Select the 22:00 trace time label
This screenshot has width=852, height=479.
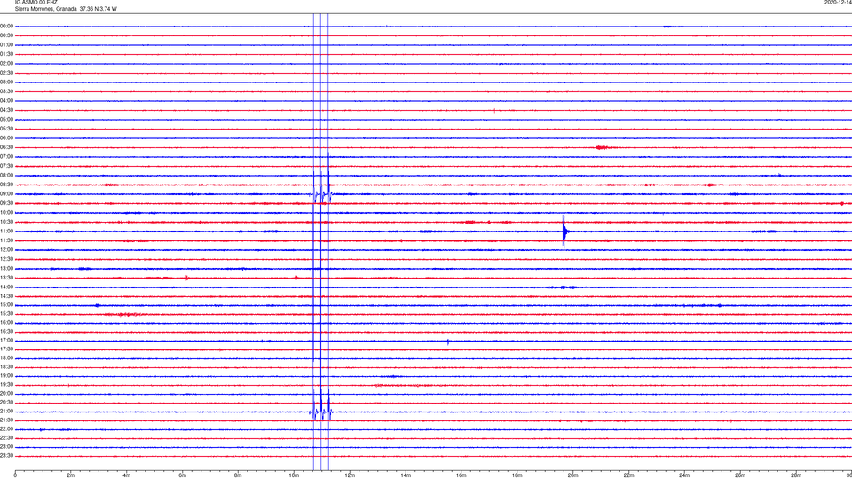tap(7, 429)
